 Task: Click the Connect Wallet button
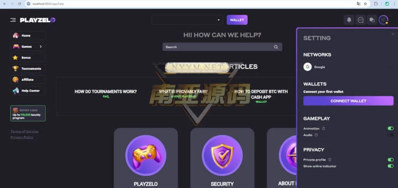pyautogui.click(x=348, y=101)
